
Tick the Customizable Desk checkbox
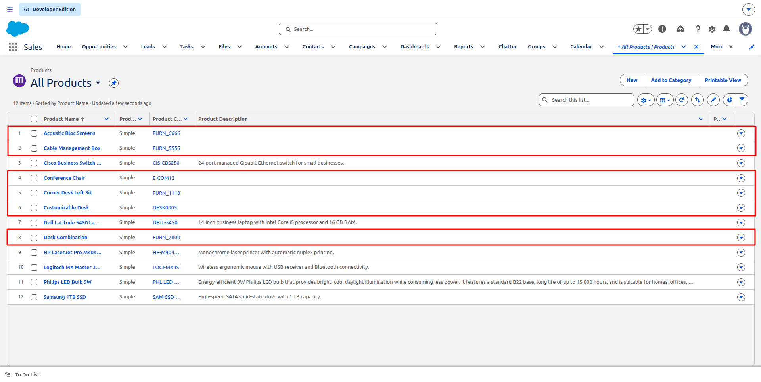pos(34,208)
